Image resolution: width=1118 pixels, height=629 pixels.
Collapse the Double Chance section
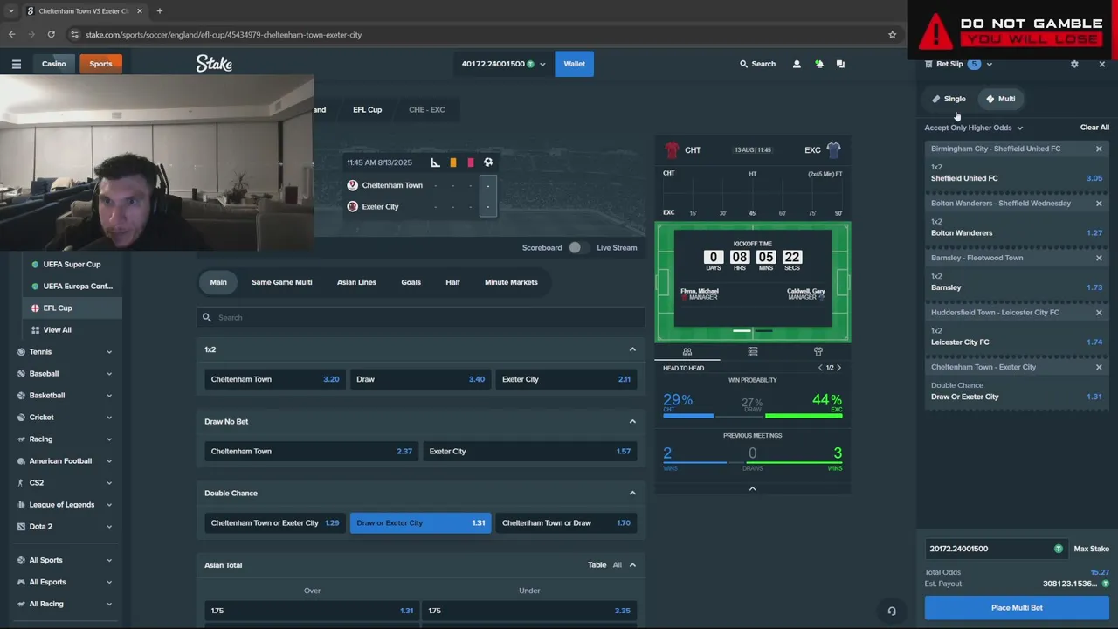point(632,493)
